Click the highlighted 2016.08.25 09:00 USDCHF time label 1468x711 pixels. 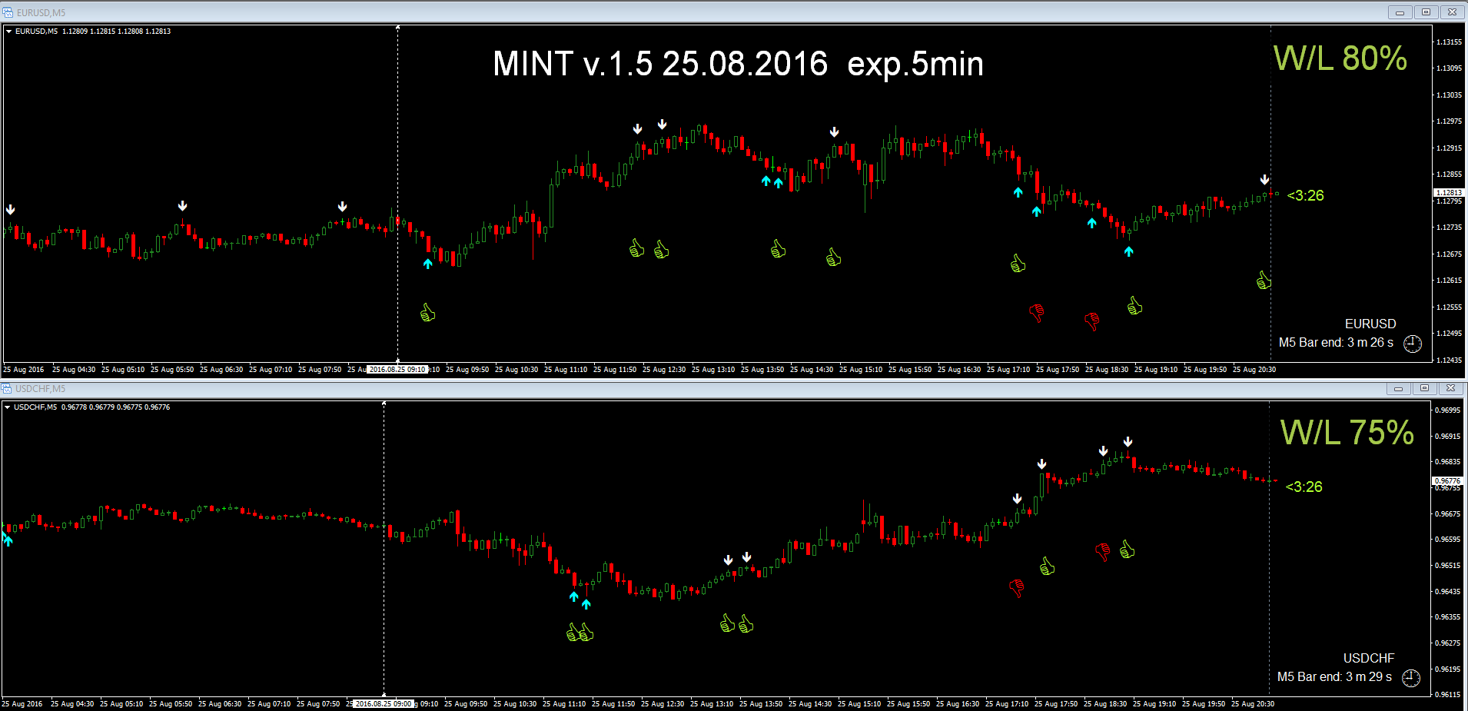click(384, 704)
